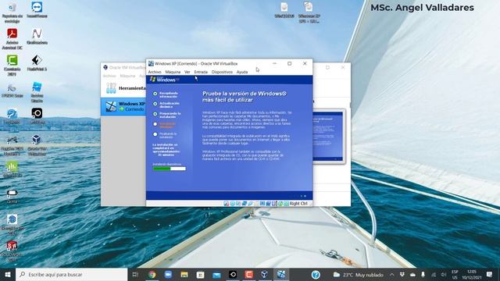Image resolution: width=500 pixels, height=281 pixels.
Task: Click the 'Finalizando la instalación' setup step
Action: [x=165, y=135]
